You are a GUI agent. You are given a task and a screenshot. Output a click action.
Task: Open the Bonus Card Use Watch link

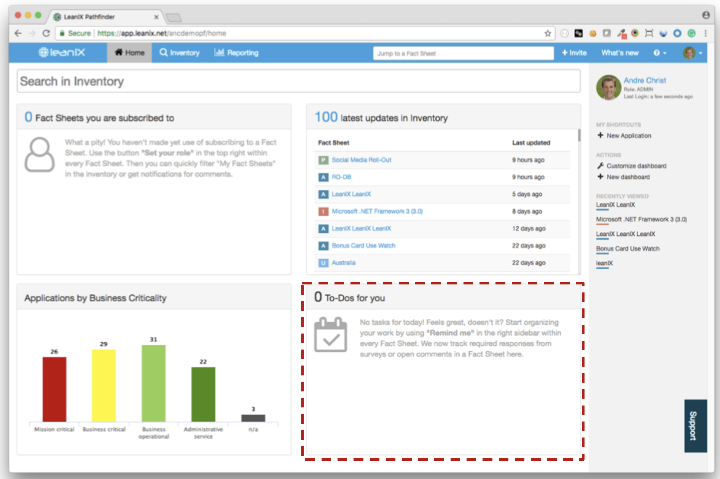pyautogui.click(x=363, y=246)
